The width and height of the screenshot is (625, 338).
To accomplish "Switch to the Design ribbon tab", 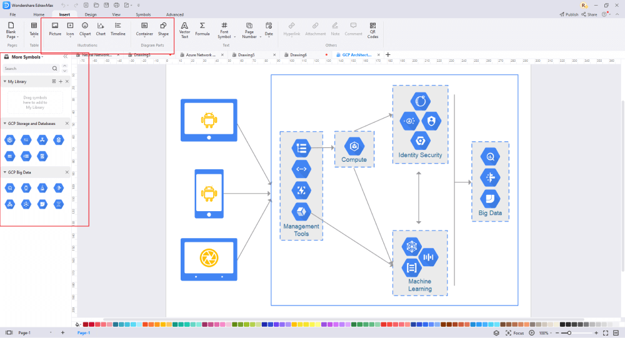I will click(x=91, y=14).
